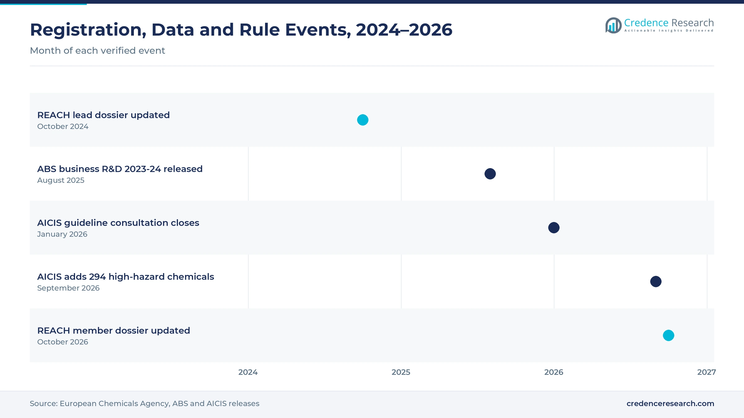Click 'ABS business R&D 2023-24 released' label
This screenshot has height=418, width=744.
pyautogui.click(x=120, y=169)
